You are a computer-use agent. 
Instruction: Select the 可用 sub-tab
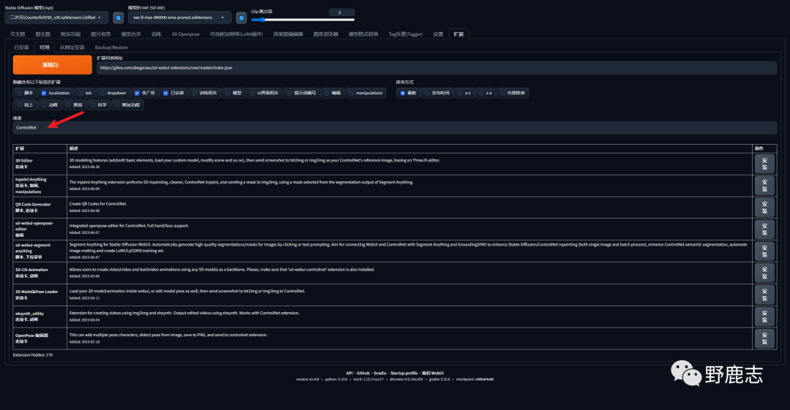pyautogui.click(x=45, y=48)
